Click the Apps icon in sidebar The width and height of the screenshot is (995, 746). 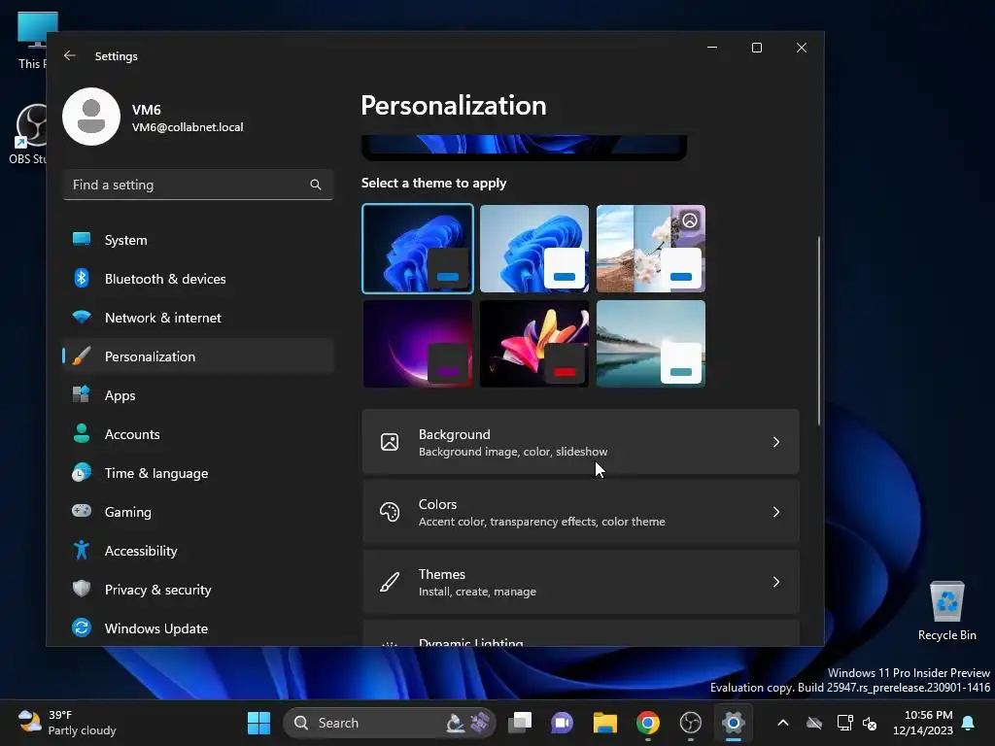pos(82,394)
